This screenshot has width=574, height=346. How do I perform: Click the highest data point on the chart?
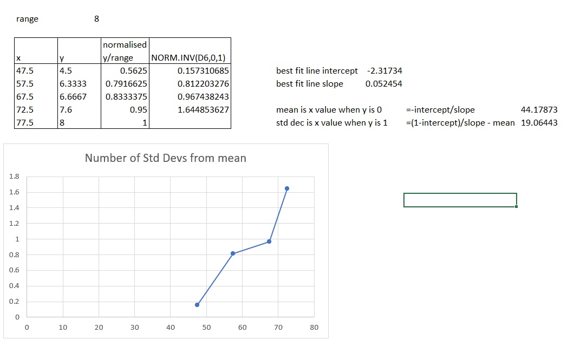point(287,188)
